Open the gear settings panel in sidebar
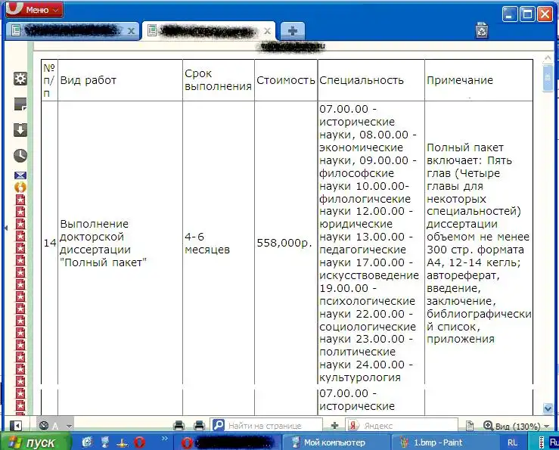 pyautogui.click(x=20, y=79)
